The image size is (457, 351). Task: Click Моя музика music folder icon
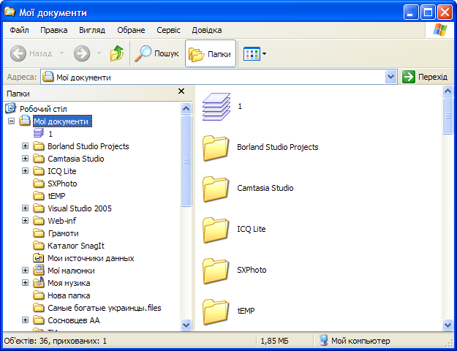39,282
